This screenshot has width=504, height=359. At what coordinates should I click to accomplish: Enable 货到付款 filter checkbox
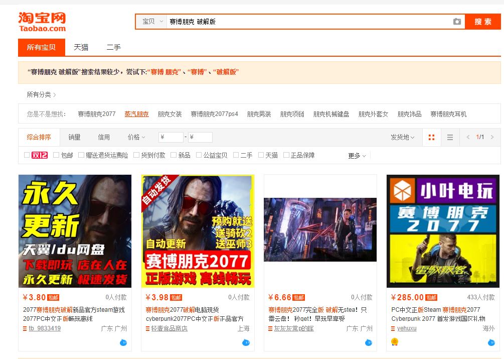click(136, 155)
